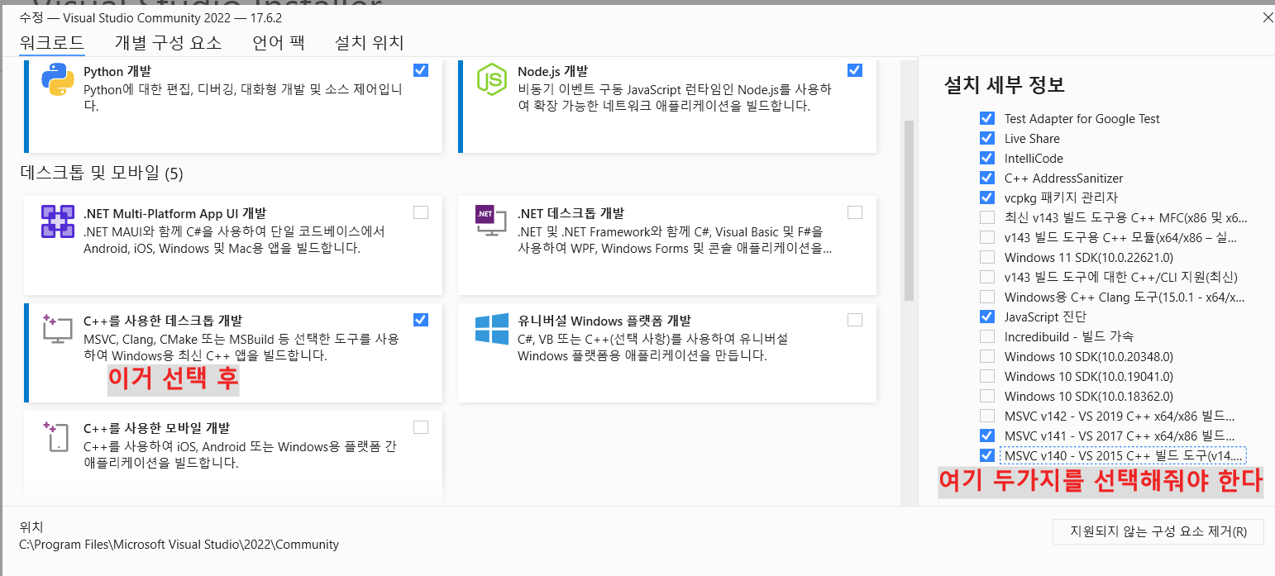Click the Python development workload icon
This screenshot has width=1275, height=576.
[58, 79]
